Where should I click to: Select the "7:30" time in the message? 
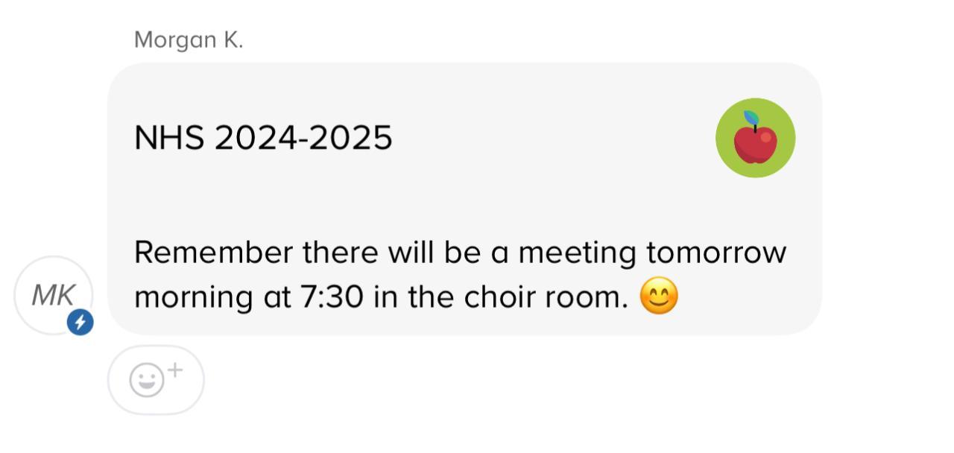[x=332, y=297]
